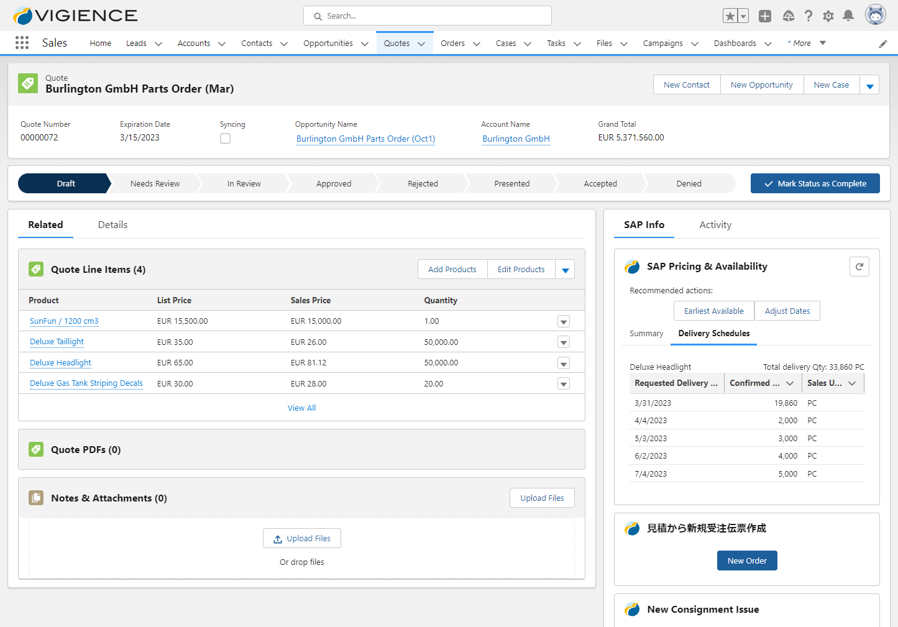Open the Deluxe Headlight product link
Image resolution: width=898 pixels, height=627 pixels.
pos(61,363)
